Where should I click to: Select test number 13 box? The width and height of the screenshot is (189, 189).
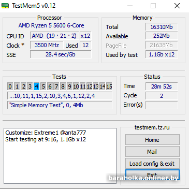[x=96, y=86]
